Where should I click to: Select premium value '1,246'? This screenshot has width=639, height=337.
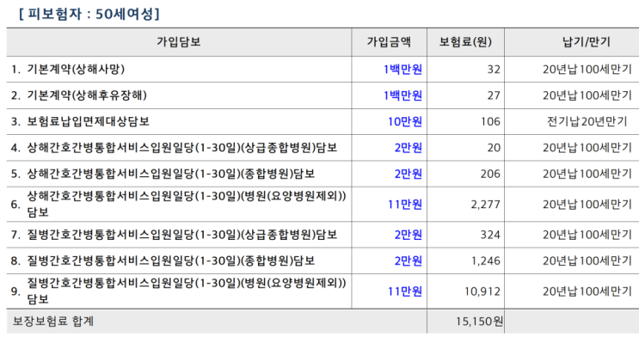click(486, 260)
